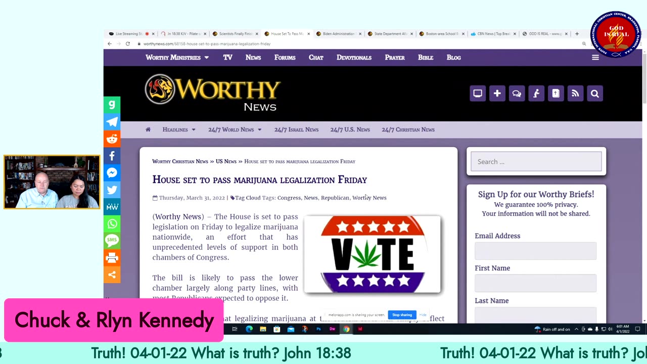Share the article on MeWe
The width and height of the screenshot is (647, 364).
112,207
